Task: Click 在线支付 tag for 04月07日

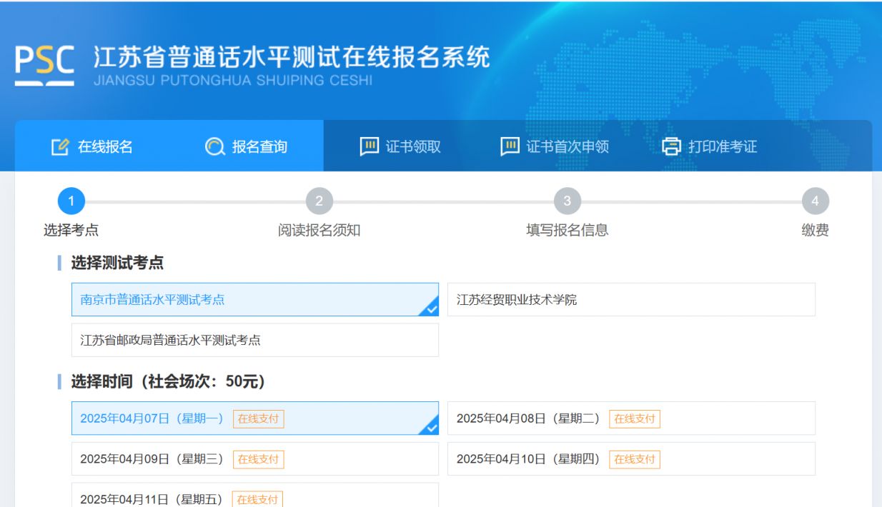Action: point(258,419)
